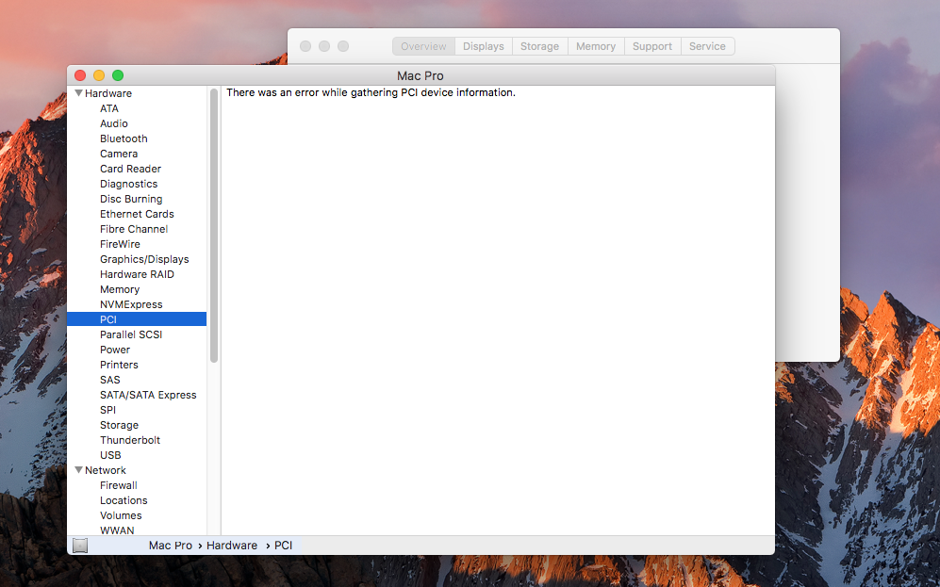Click the Hardware category label
The height and width of the screenshot is (587, 940).
[x=107, y=93]
